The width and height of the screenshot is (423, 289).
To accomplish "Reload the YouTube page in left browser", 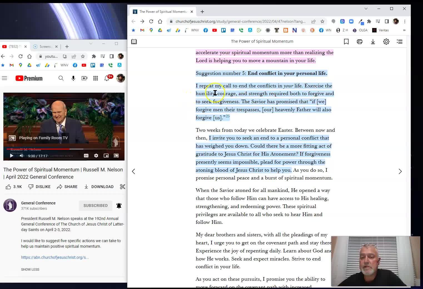I will tap(21, 56).
